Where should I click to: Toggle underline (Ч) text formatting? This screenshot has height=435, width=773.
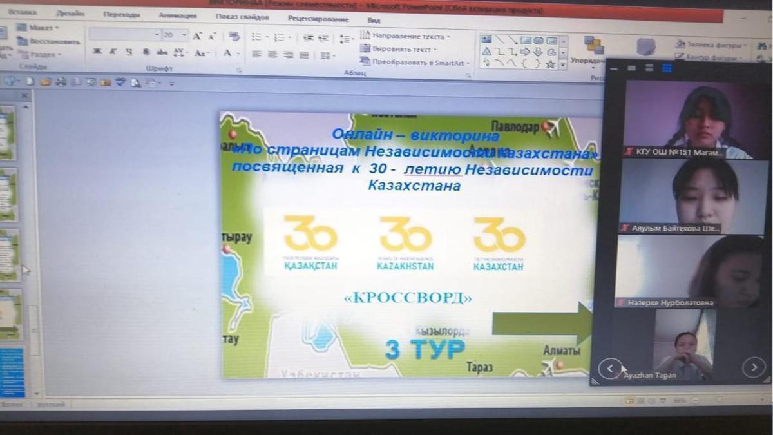coord(129,52)
